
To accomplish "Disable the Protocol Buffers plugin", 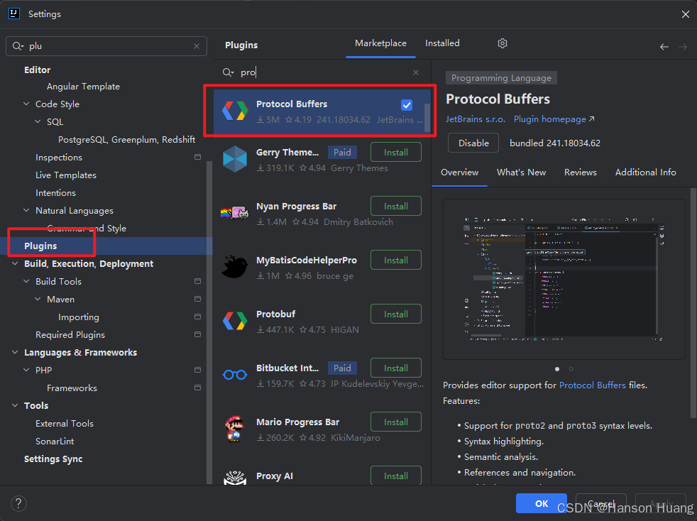I will pos(473,143).
